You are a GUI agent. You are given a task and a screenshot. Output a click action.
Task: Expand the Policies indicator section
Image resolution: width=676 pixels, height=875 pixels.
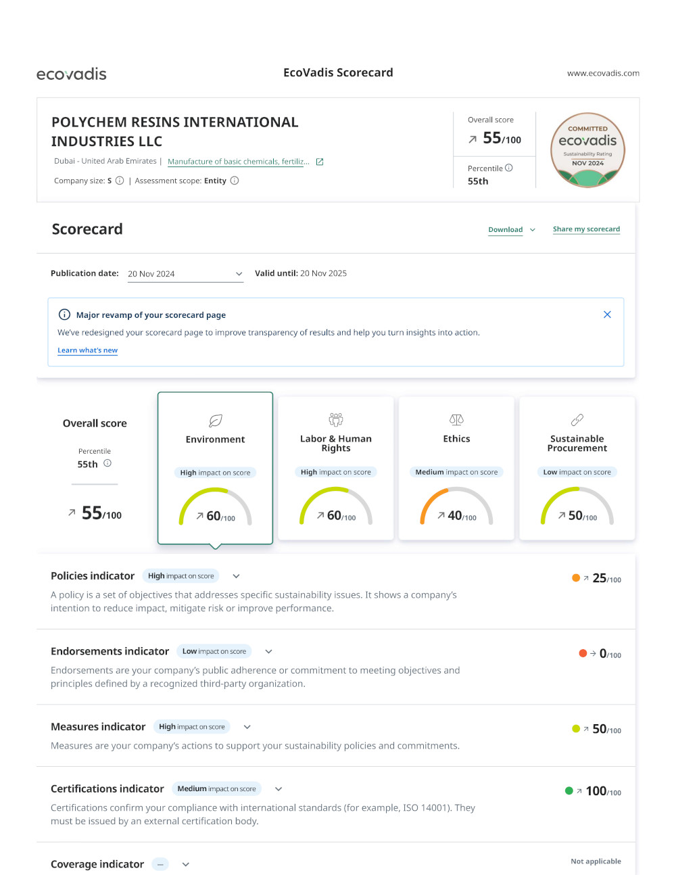(x=236, y=576)
